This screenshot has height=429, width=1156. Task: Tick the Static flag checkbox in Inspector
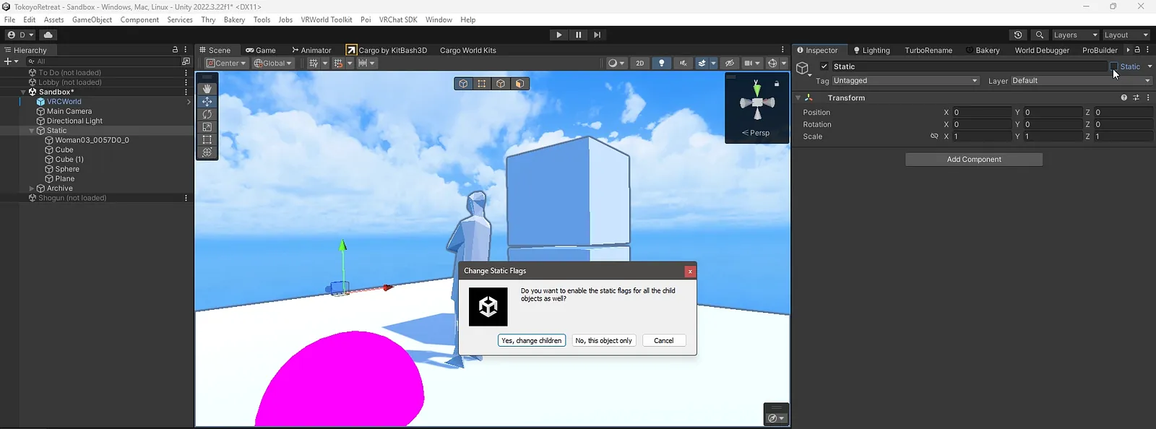click(1114, 66)
